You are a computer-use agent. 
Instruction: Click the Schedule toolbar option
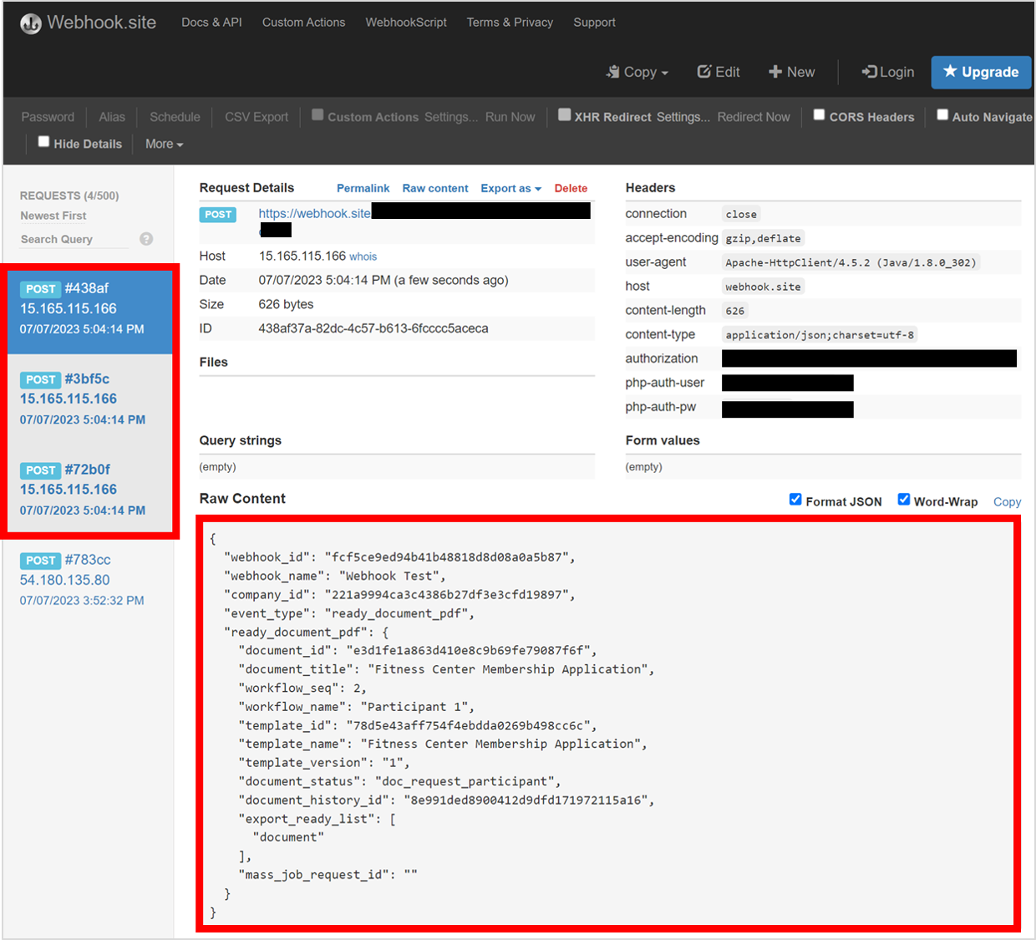[x=175, y=117]
